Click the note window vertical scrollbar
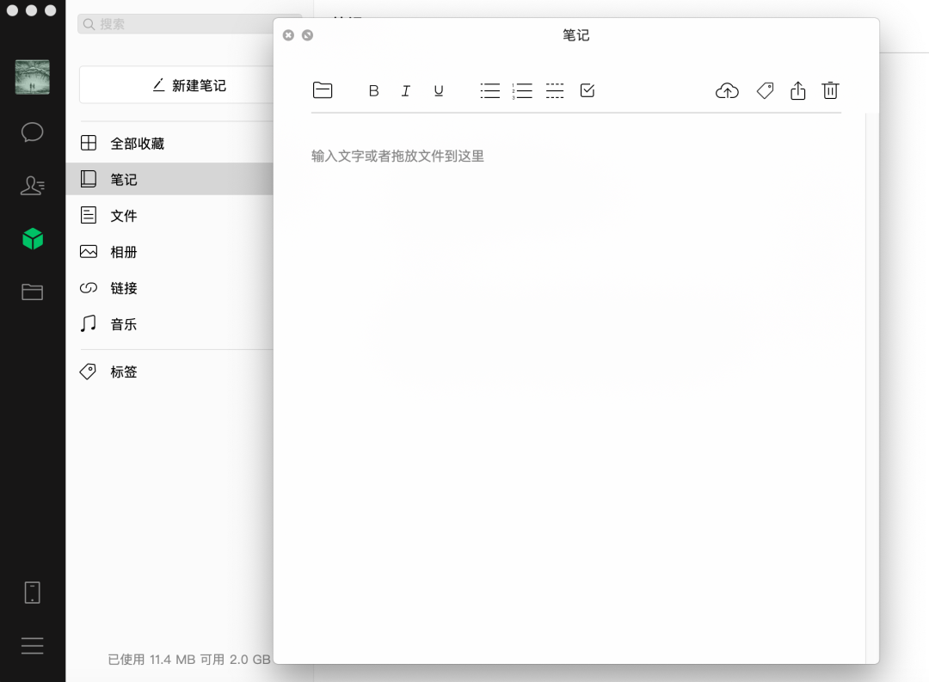The height and width of the screenshot is (682, 929). [x=871, y=388]
